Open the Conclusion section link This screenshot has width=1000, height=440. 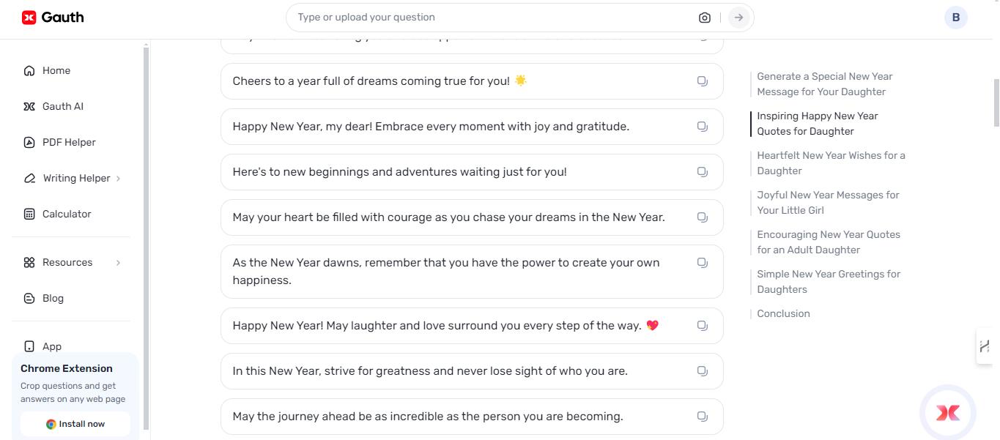coord(783,313)
